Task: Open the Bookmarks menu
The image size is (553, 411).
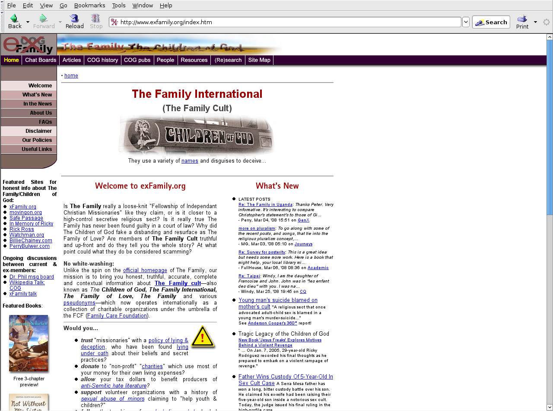Action: tap(89, 5)
